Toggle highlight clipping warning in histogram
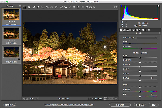Image resolution: width=162 pixels, height=108 pixels. click(x=158, y=6)
